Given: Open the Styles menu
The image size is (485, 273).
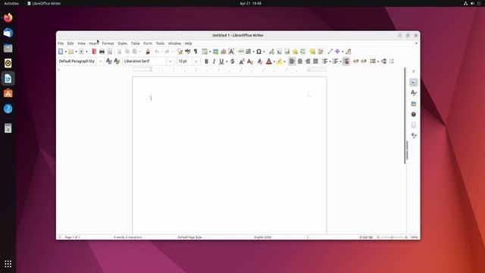Looking at the screenshot, I should [122, 44].
